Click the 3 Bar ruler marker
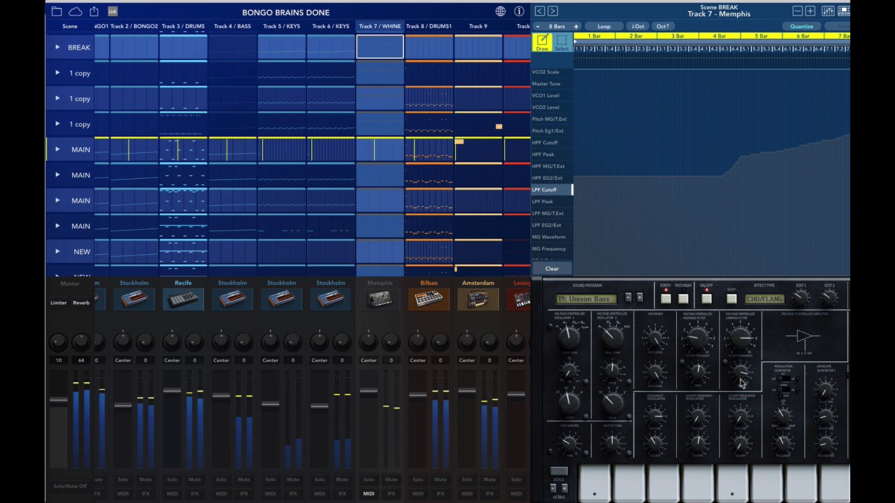The image size is (895, 503). click(x=677, y=36)
